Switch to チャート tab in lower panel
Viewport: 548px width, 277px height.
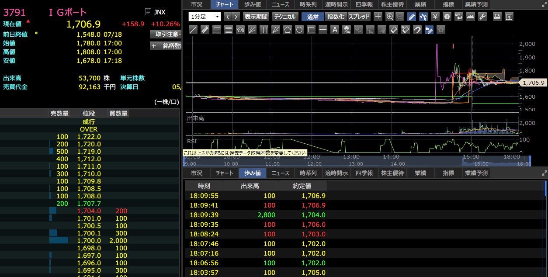[x=225, y=173]
